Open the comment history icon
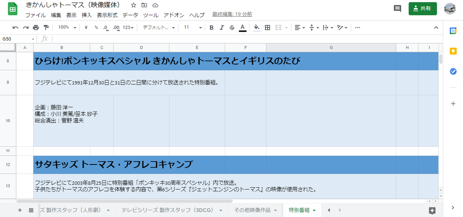 397,8
